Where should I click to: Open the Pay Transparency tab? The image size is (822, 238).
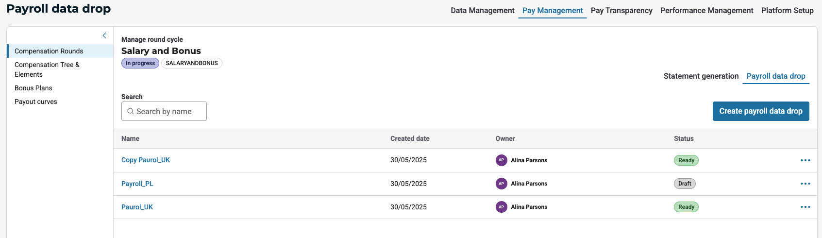[x=621, y=11]
